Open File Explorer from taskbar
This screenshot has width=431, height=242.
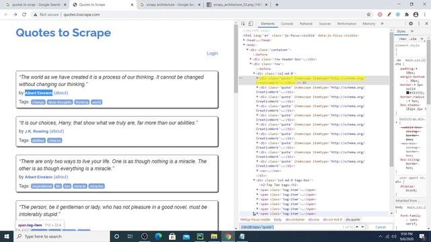[x=214, y=236]
